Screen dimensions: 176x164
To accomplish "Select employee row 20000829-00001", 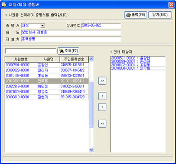I will [x=47, y=70].
